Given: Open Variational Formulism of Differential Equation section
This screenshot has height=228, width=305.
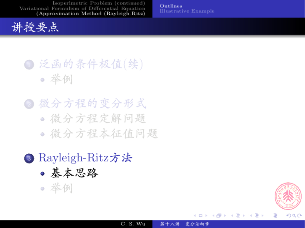Looking at the screenshot, I should point(83,8).
